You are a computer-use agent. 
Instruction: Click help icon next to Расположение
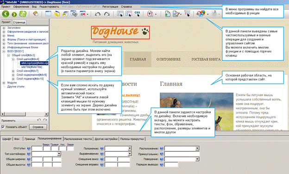pyautogui.click(x=162, y=148)
